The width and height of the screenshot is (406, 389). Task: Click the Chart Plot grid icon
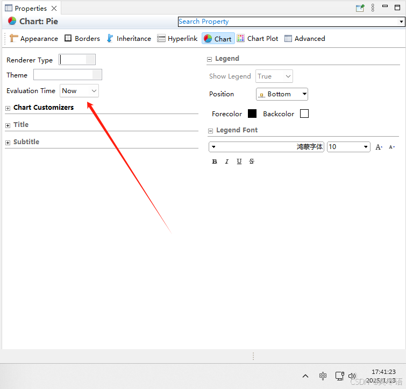tap(240, 38)
